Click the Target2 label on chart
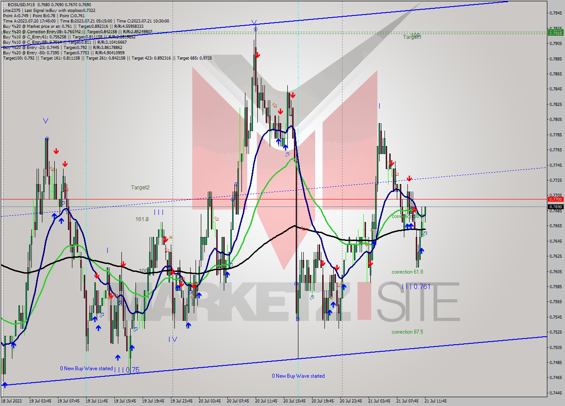The image size is (565, 406). pyautogui.click(x=140, y=187)
